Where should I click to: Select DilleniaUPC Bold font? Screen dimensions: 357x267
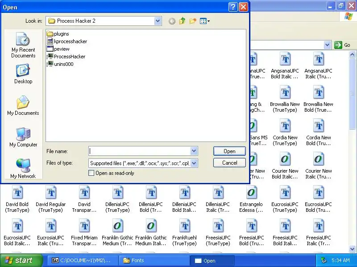[x=151, y=199]
